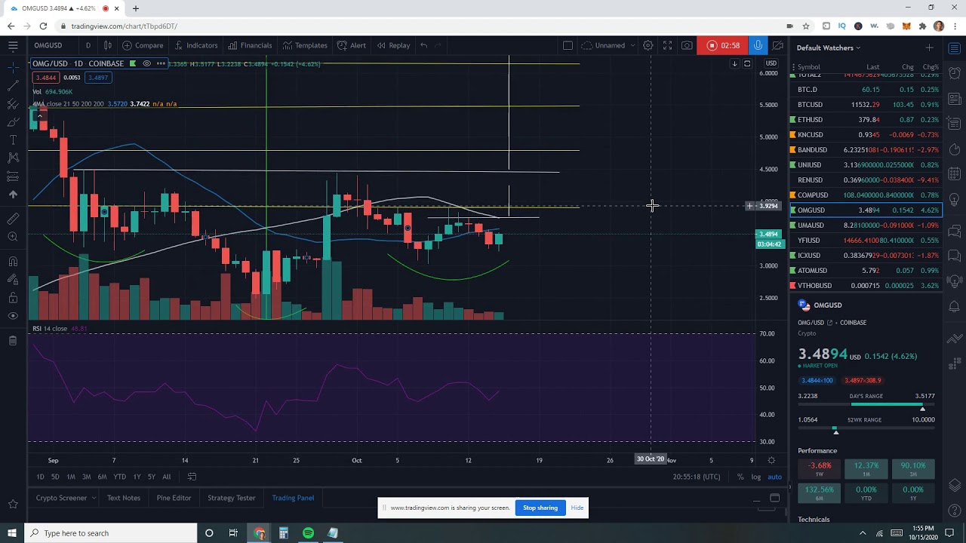
Task: Select YFIUSD in the watchlist
Action: (x=866, y=241)
